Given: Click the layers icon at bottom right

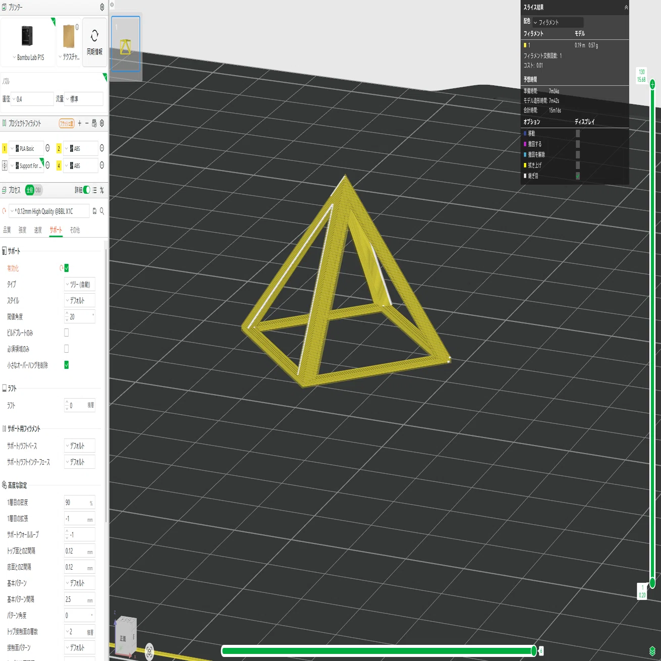Looking at the screenshot, I should 652,651.
